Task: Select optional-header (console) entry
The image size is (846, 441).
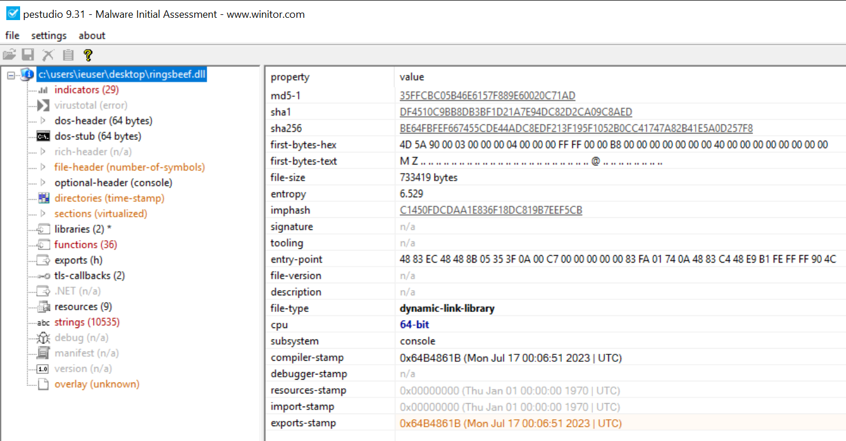Action: [x=114, y=183]
